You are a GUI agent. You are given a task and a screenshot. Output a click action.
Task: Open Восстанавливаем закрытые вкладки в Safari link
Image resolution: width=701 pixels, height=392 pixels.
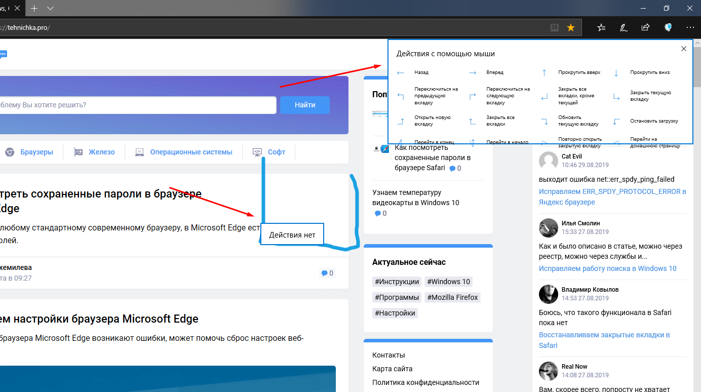604,340
